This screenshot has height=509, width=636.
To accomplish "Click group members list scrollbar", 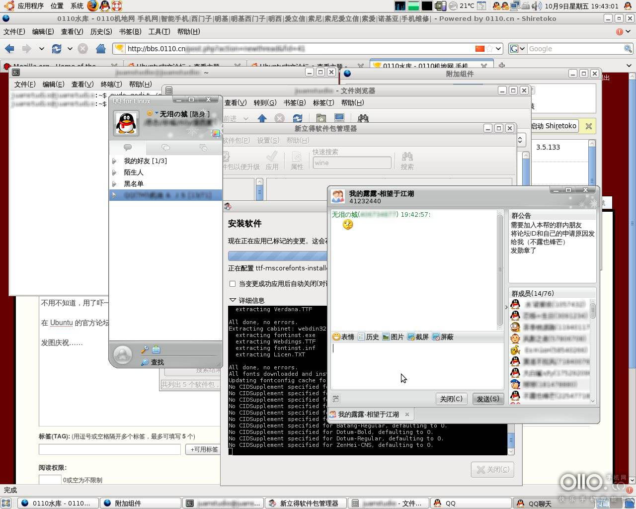I will (593, 351).
